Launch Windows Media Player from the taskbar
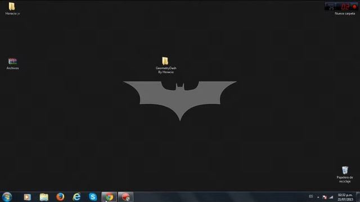Image resolution: width=360 pixels, height=202 pixels. 27,197
